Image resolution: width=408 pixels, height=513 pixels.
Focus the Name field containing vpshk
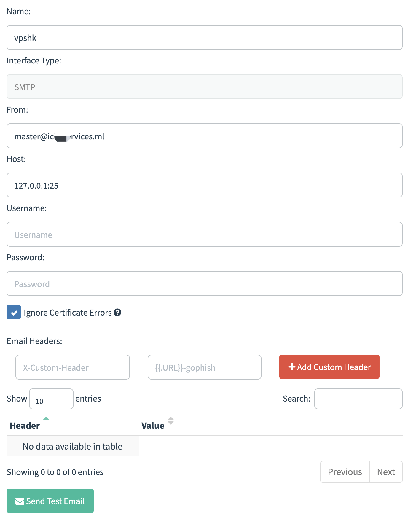coord(205,37)
